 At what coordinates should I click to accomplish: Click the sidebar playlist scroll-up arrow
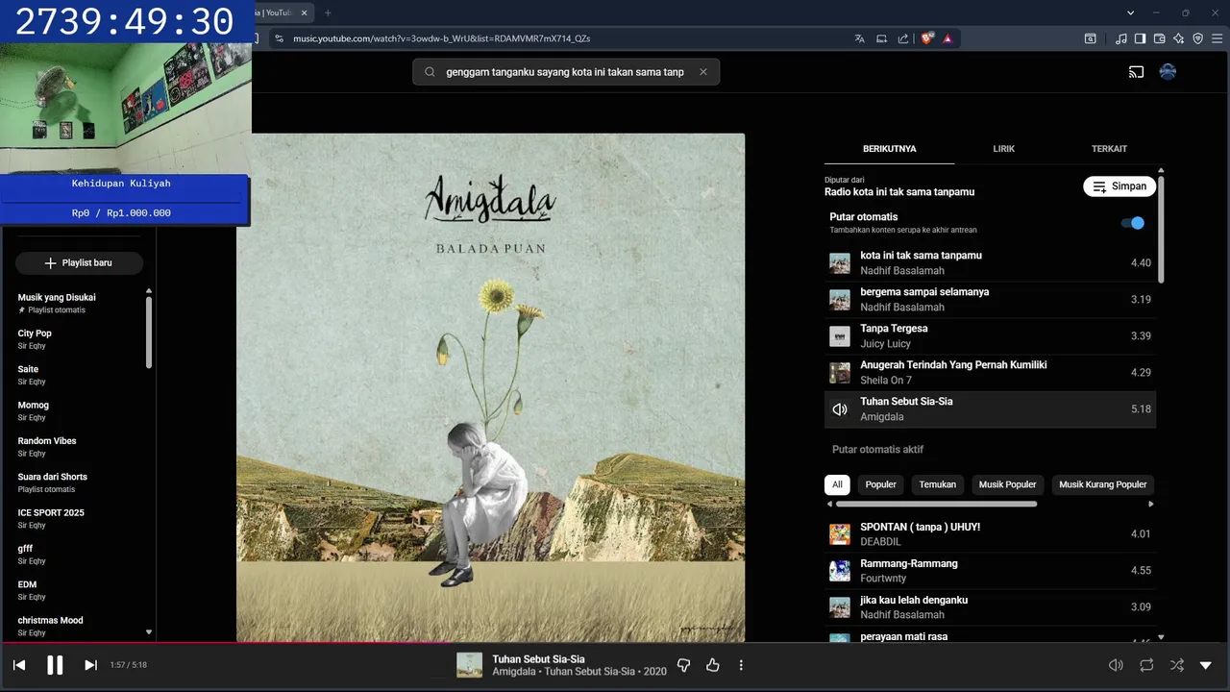(149, 290)
